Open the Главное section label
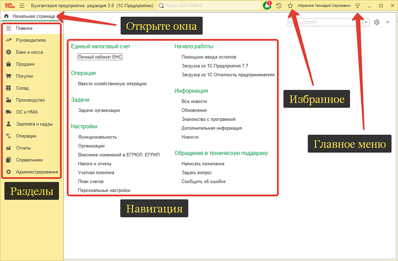 24,28
